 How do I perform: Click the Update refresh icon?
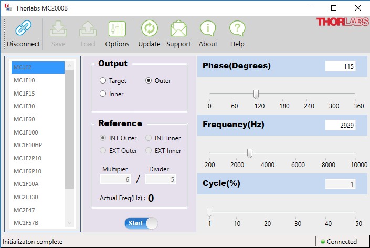[150, 28]
